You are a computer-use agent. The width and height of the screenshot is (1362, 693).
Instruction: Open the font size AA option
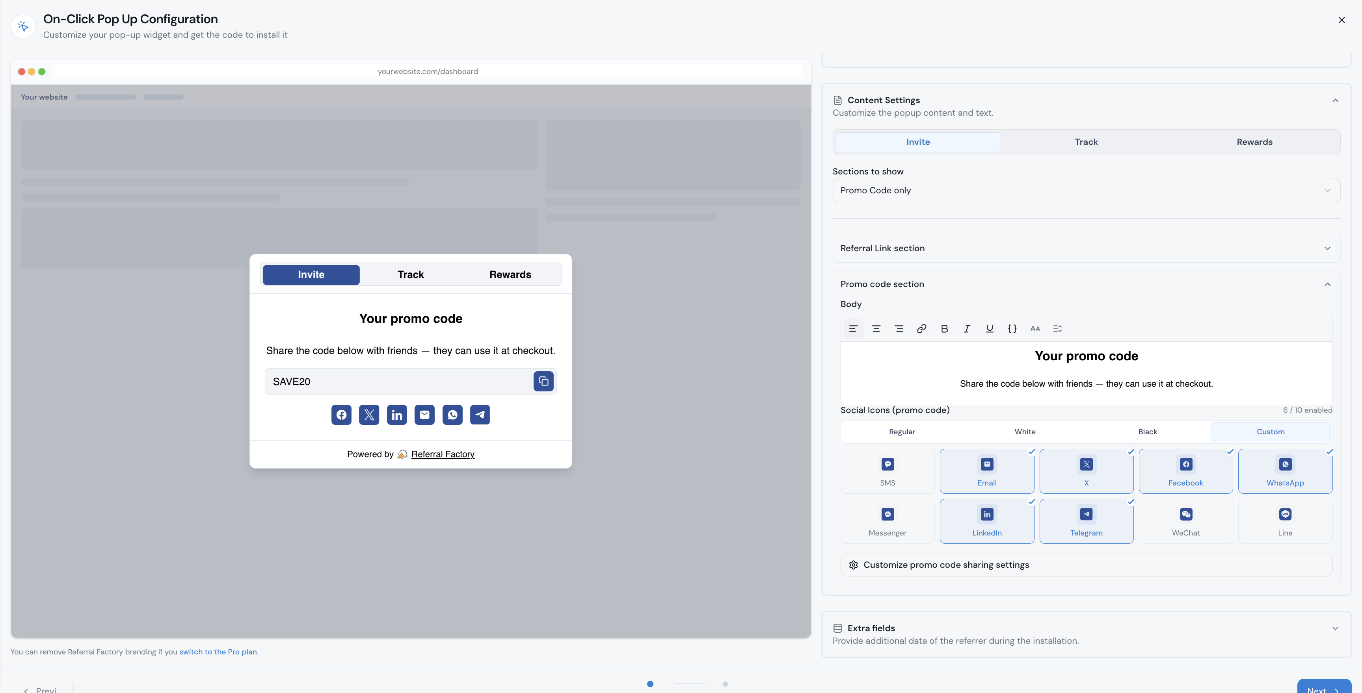click(x=1035, y=328)
